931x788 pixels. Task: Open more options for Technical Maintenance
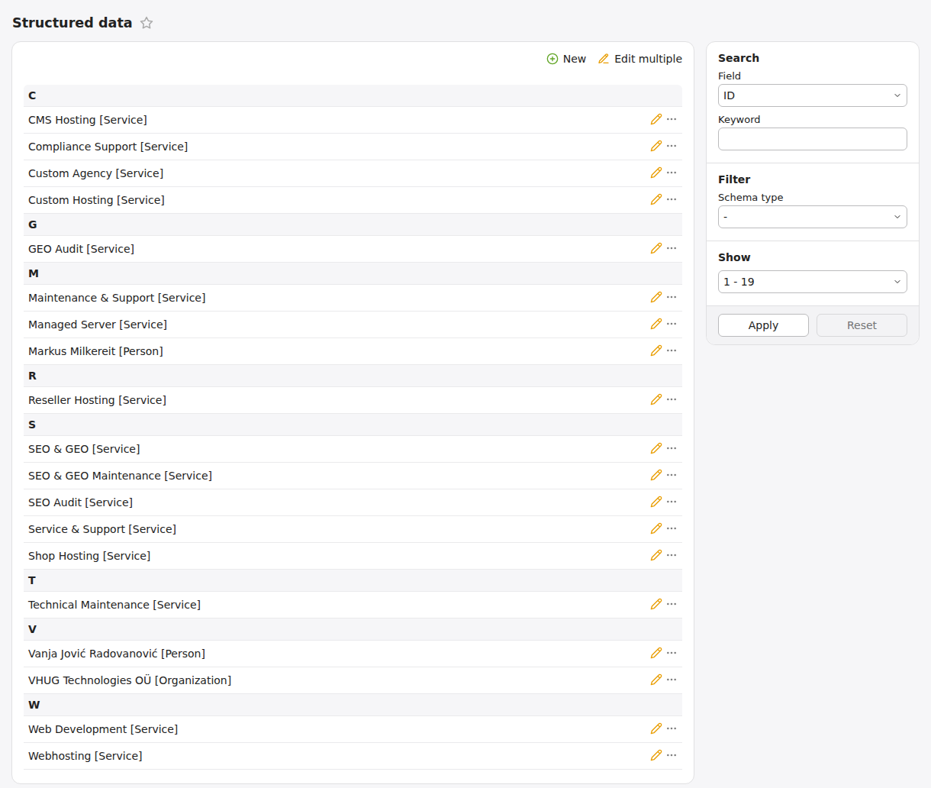click(x=672, y=604)
